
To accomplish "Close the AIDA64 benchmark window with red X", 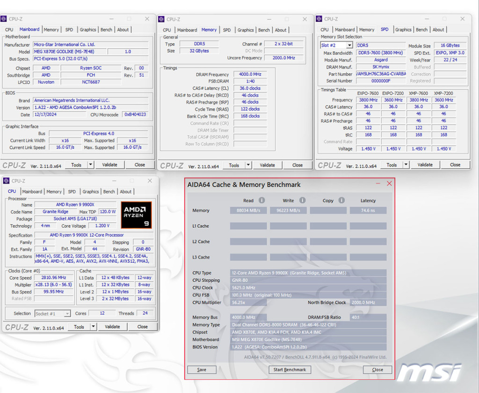I will pyautogui.click(x=389, y=183).
